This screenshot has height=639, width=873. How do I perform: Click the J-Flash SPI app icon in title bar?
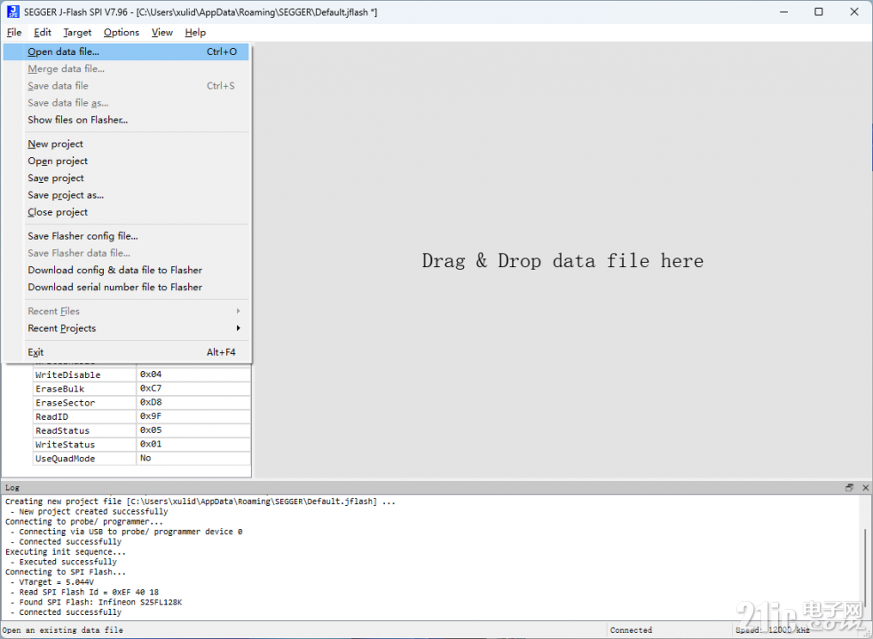pos(12,12)
